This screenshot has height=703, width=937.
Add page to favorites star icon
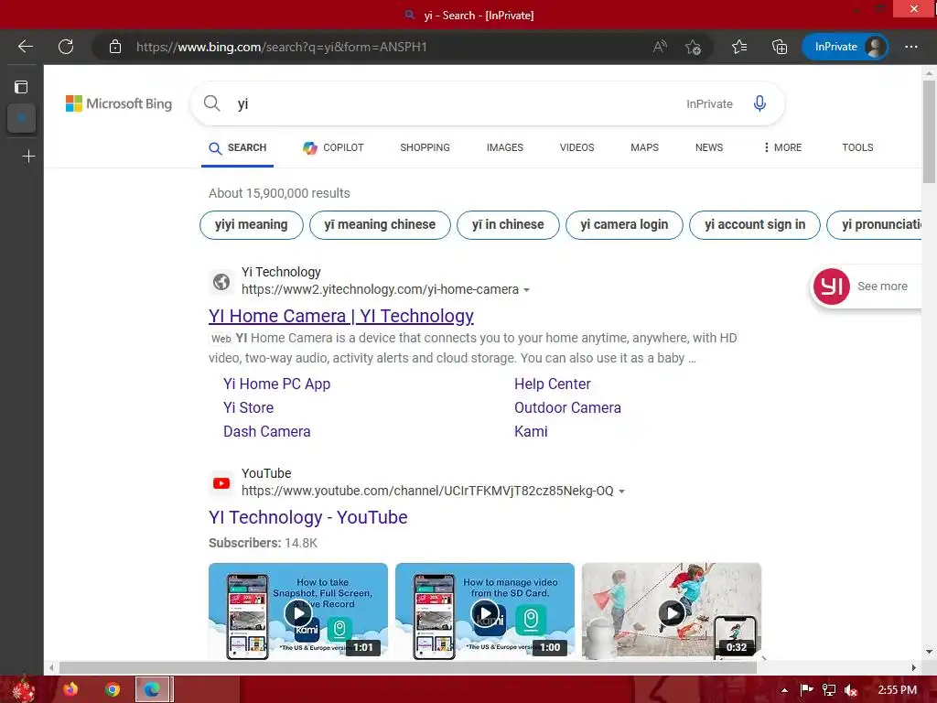pos(694,47)
